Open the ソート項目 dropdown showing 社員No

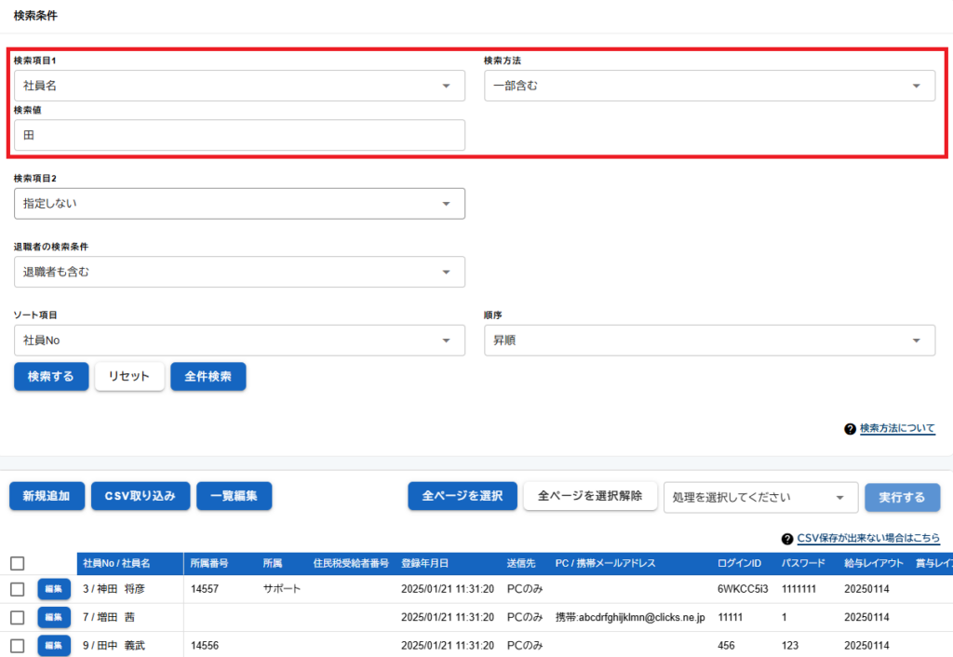click(x=239, y=341)
